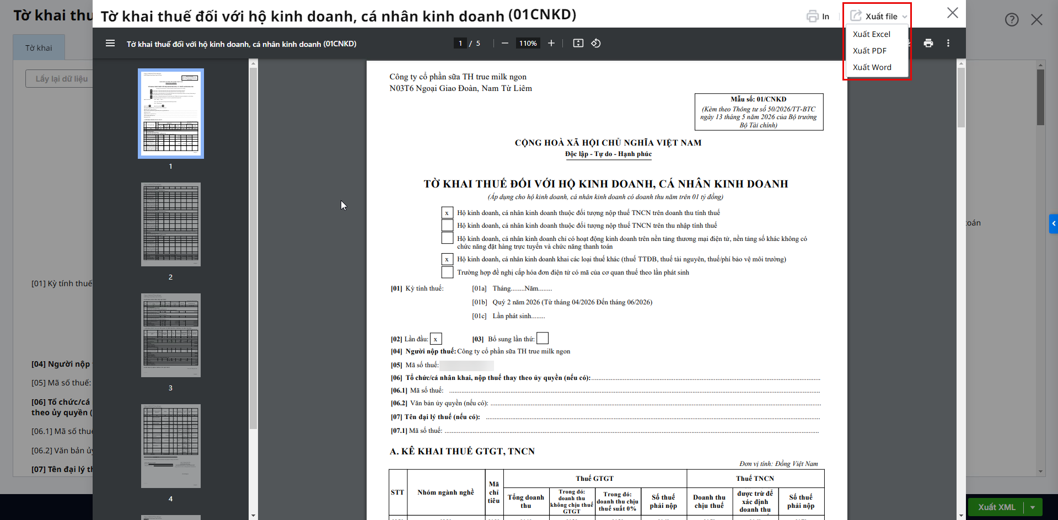Open the Xuất file dropdown
This screenshot has height=520, width=1058.
878,16
